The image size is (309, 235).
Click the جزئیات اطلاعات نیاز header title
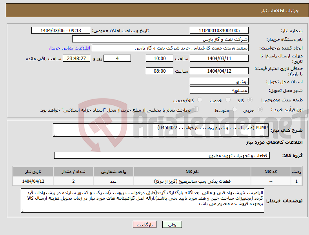pos(280,11)
